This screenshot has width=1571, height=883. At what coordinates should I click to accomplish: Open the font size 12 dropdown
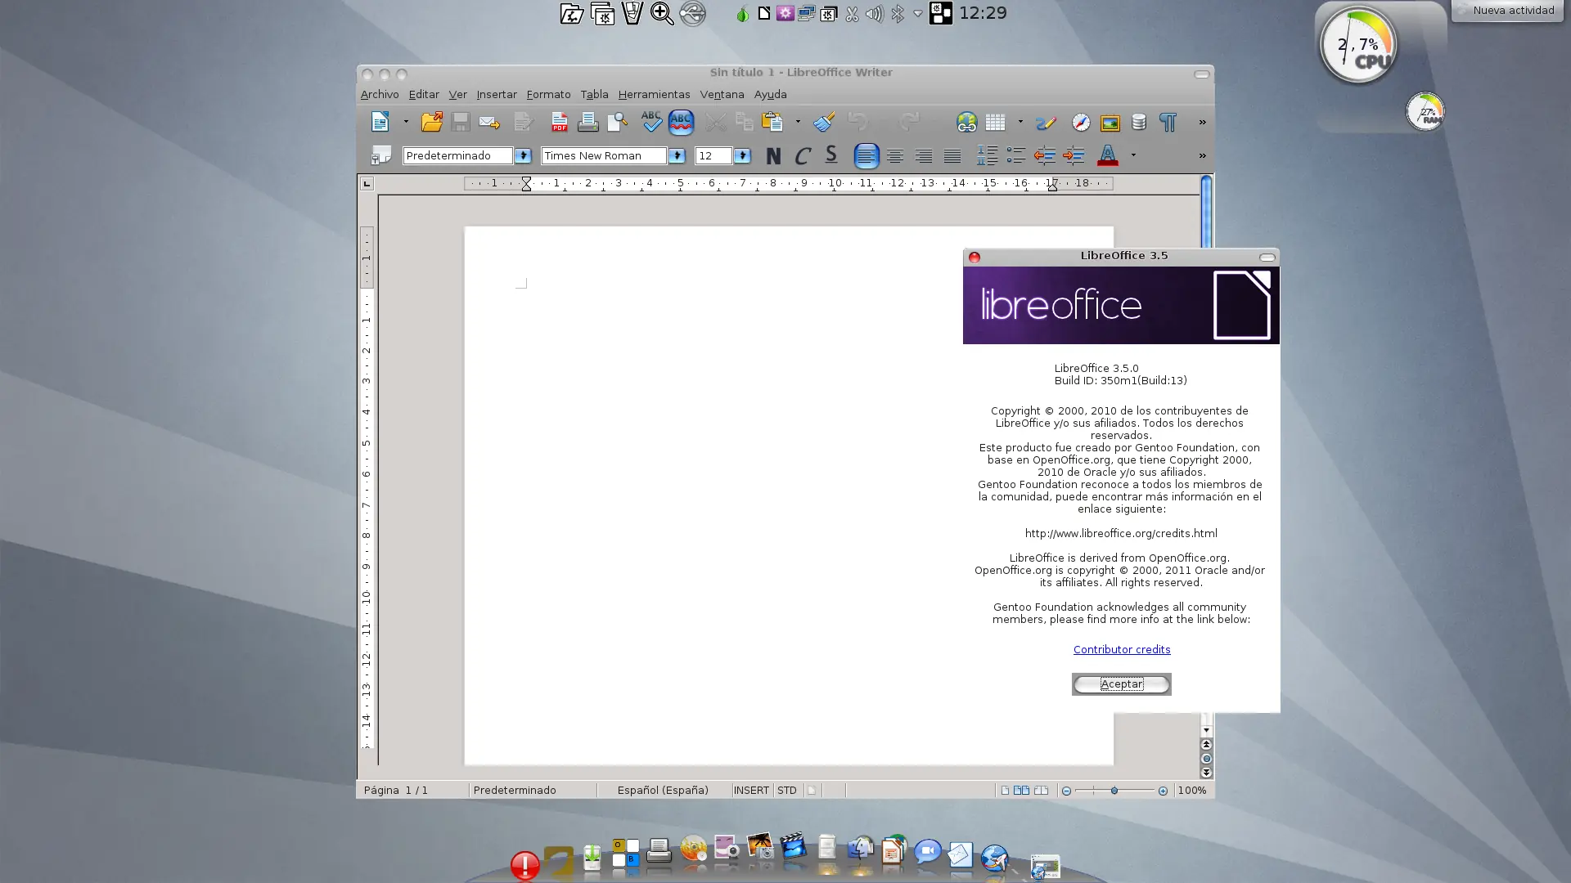coord(742,155)
